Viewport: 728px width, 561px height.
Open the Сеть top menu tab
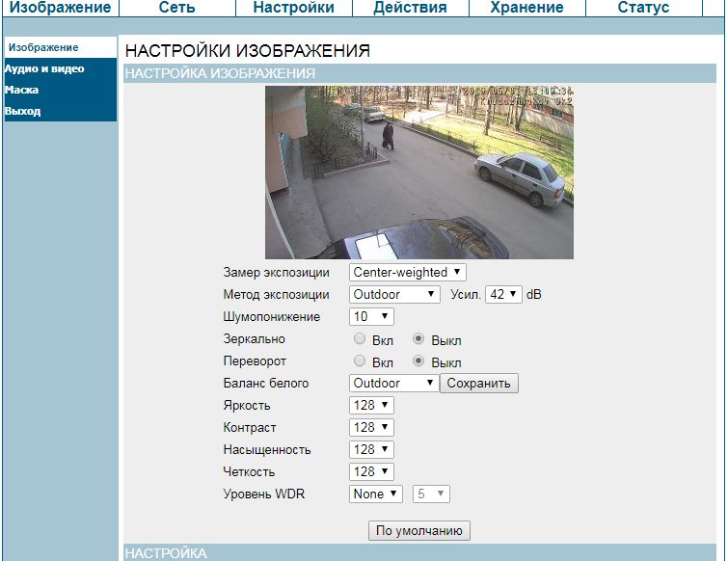point(176,8)
